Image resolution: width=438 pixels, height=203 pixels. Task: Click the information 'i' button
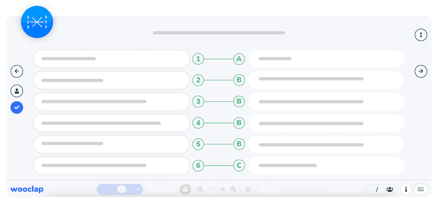click(x=406, y=189)
